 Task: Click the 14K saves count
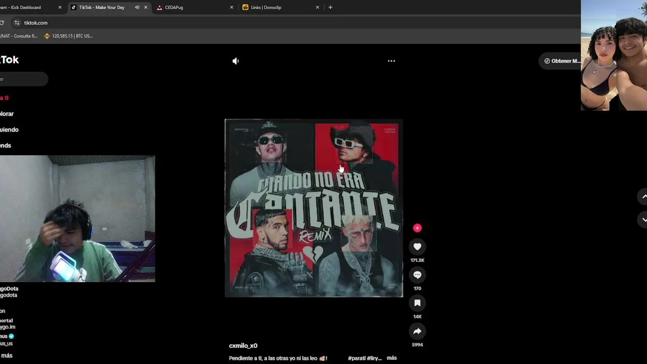click(x=417, y=316)
